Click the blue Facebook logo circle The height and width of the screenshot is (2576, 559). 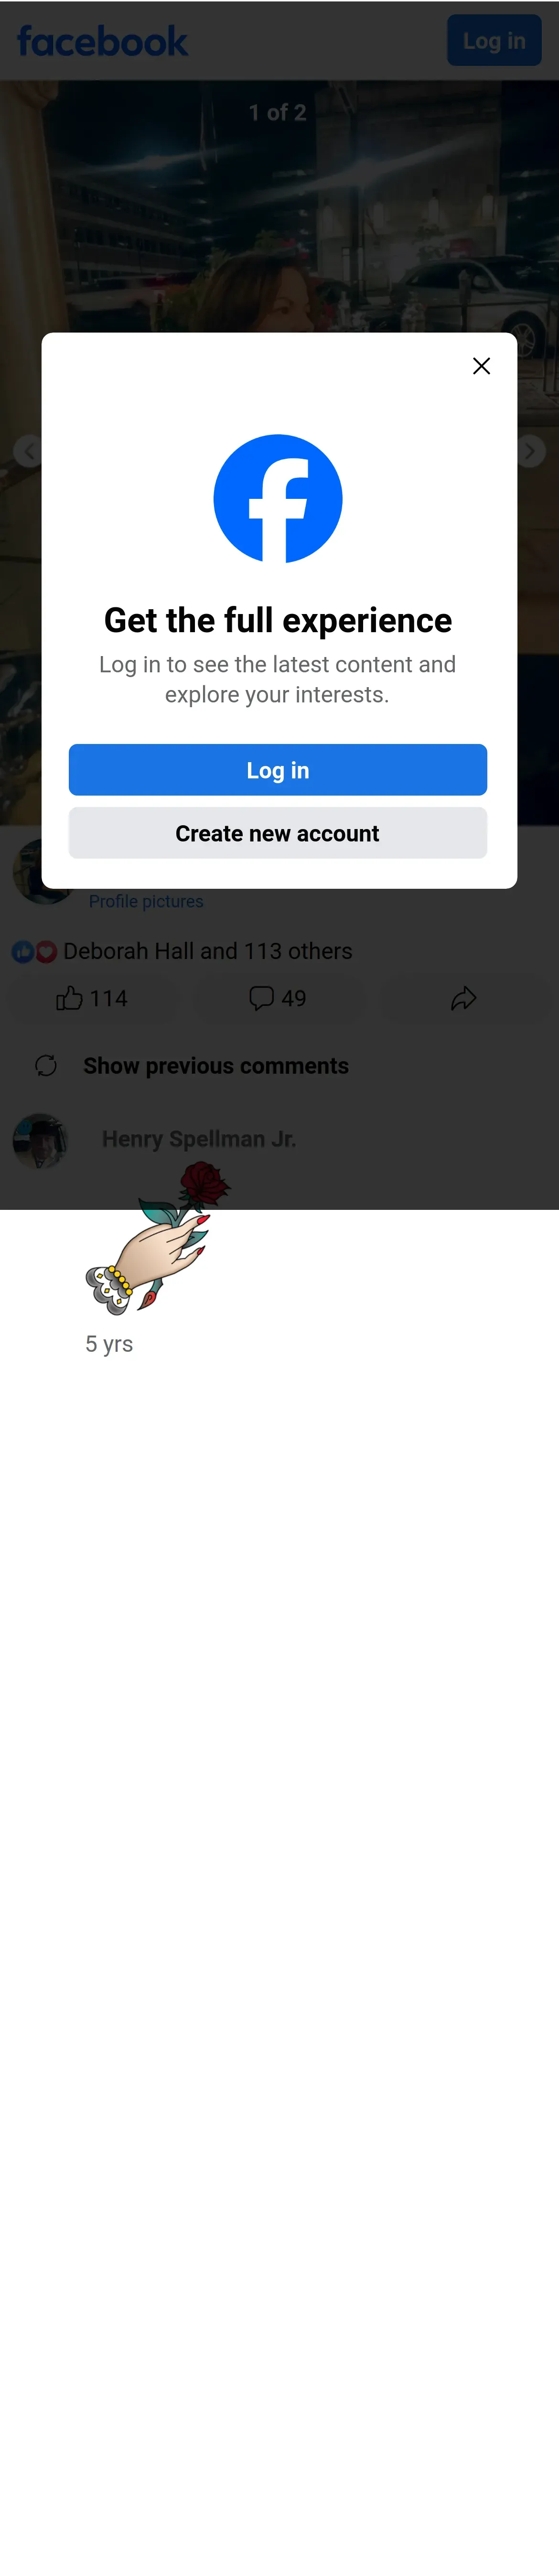[x=278, y=498]
